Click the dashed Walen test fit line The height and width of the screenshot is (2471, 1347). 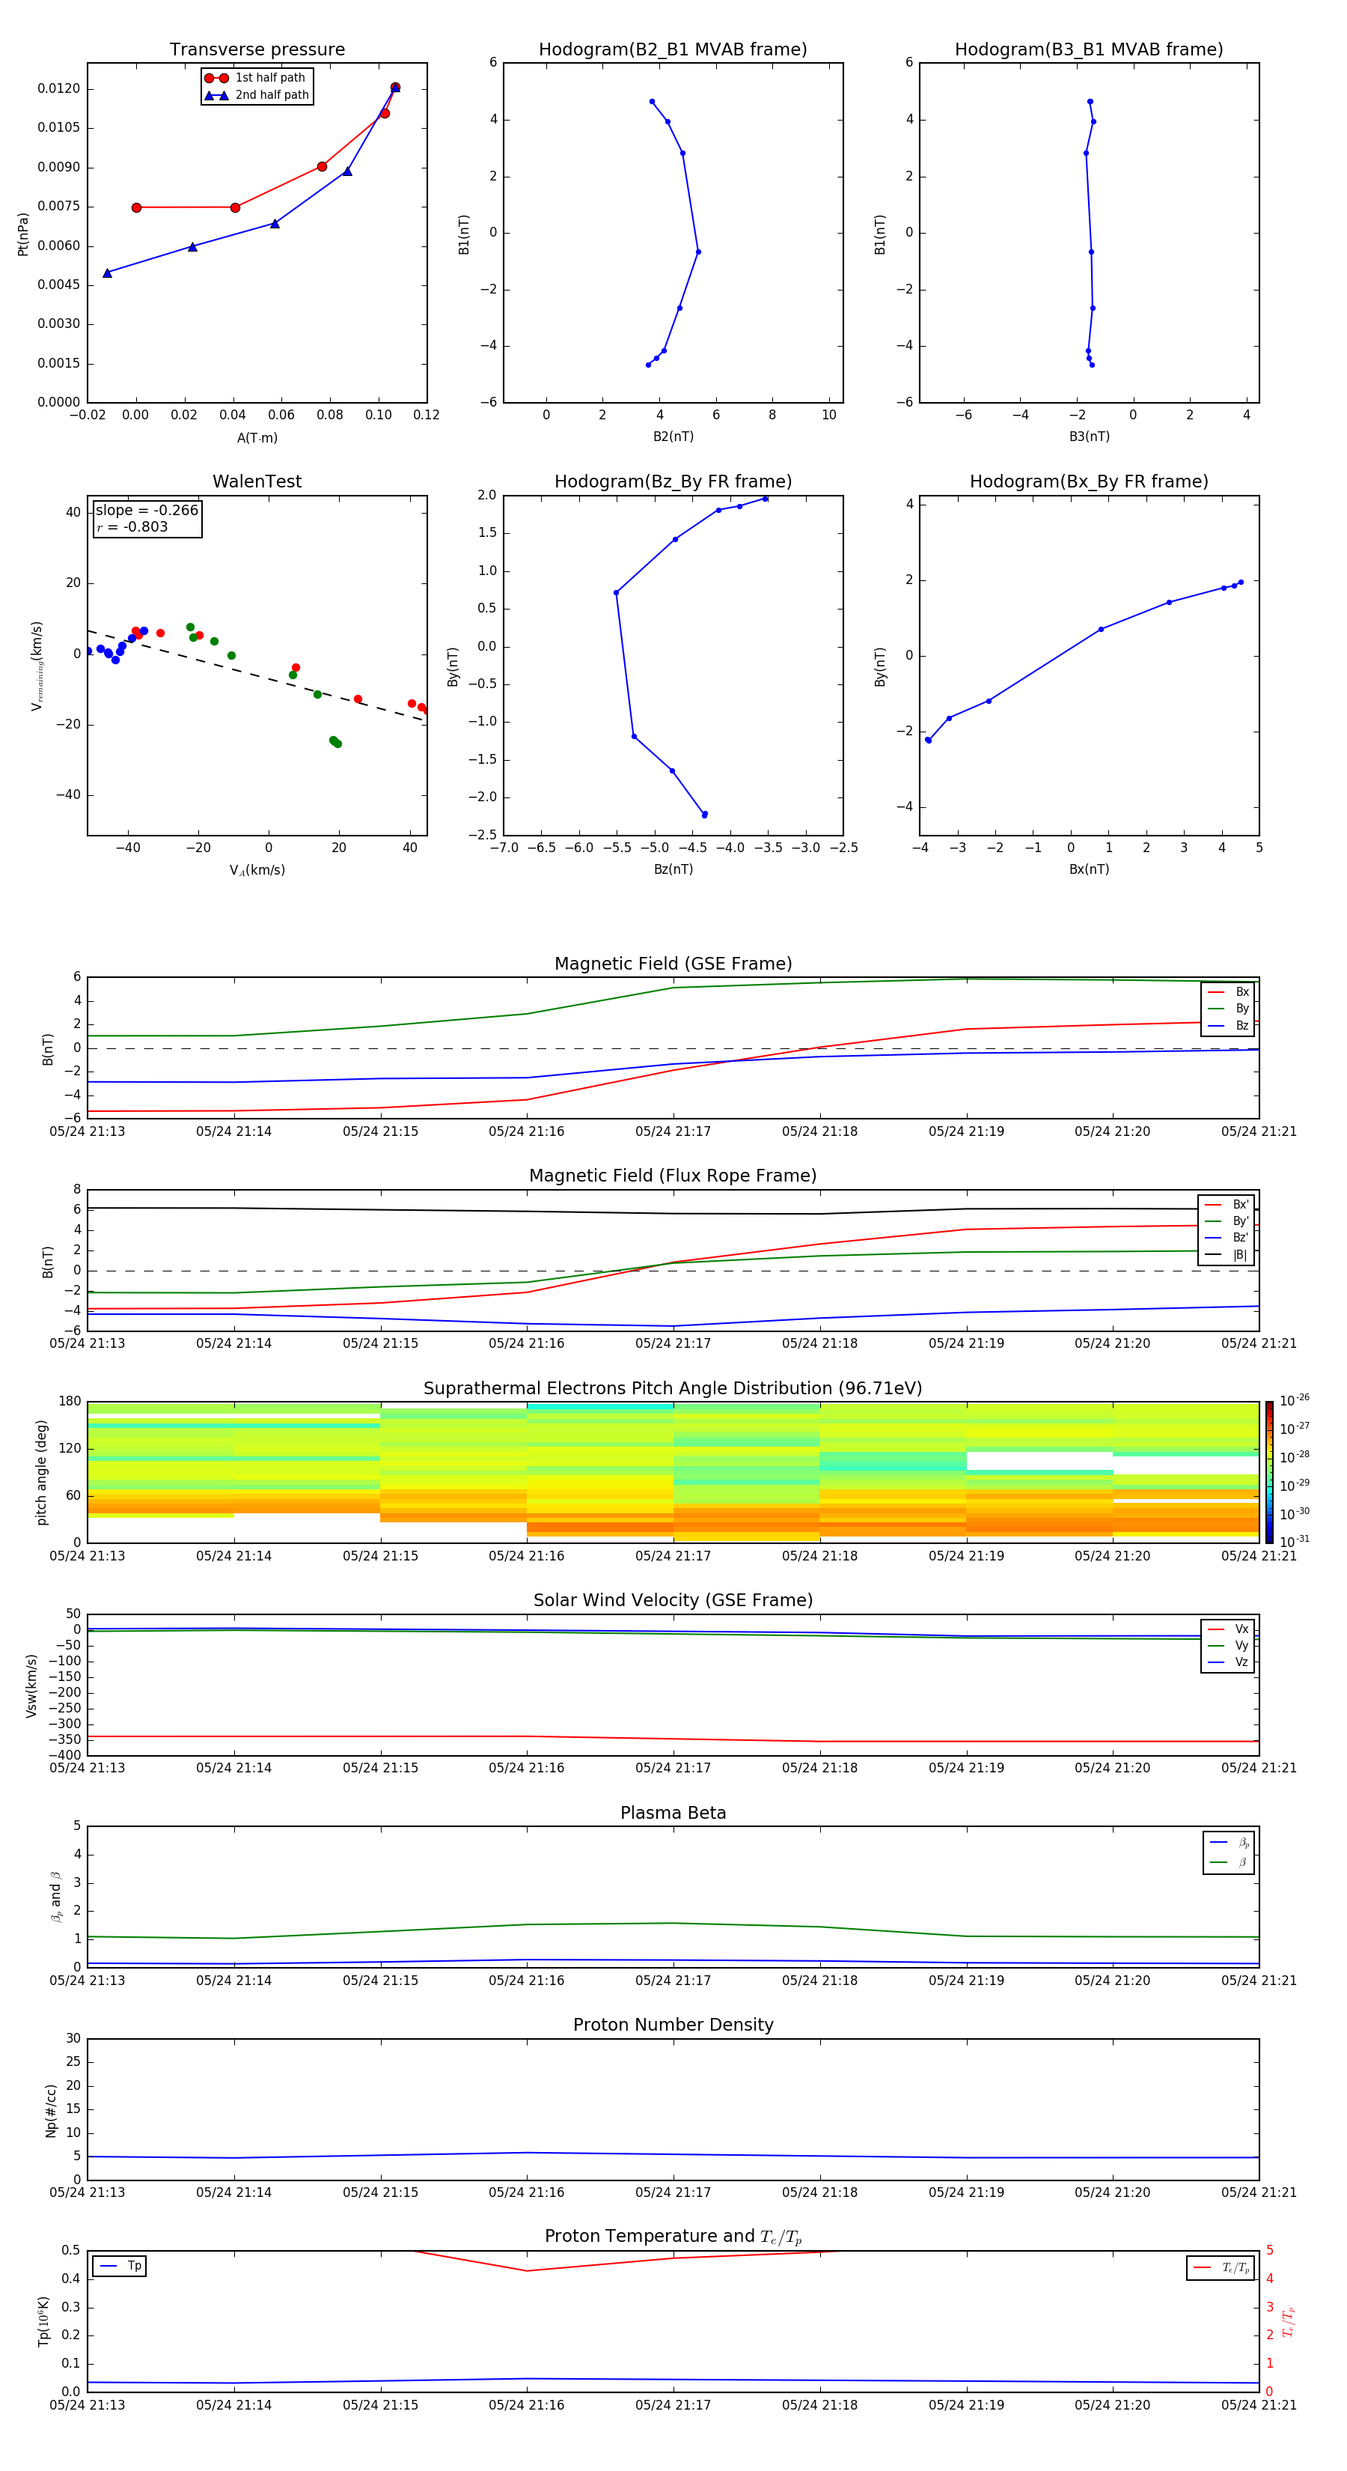257,675
